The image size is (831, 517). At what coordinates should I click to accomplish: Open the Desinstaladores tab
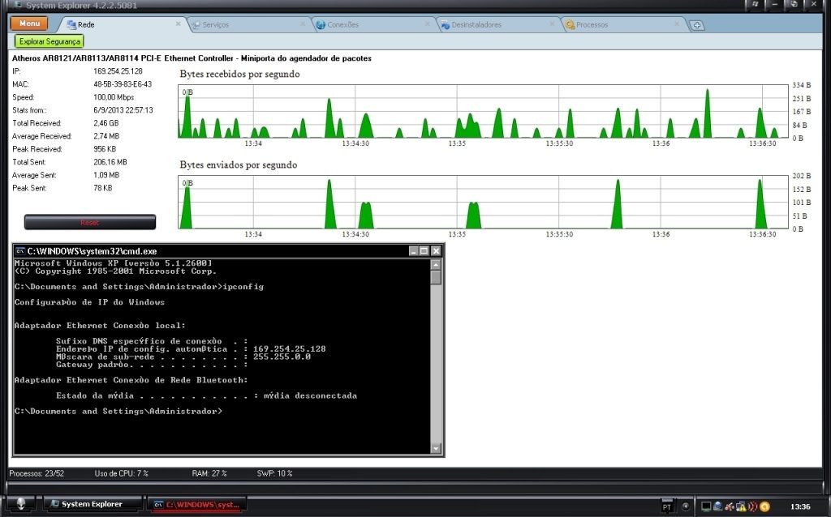point(498,24)
